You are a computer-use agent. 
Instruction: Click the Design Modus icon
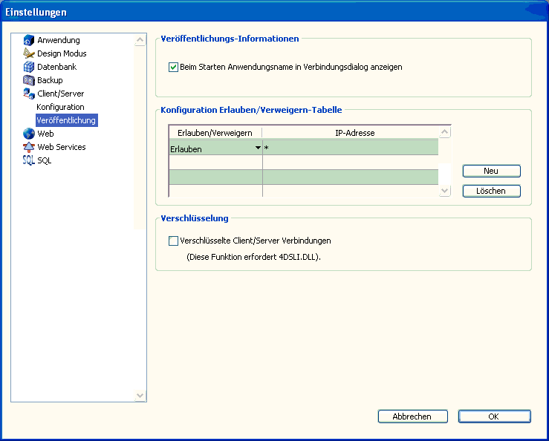pyautogui.click(x=29, y=53)
